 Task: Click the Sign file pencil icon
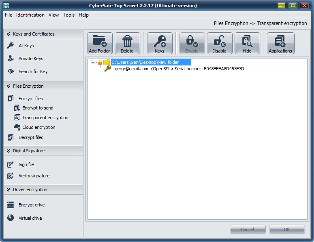pyautogui.click(x=11, y=164)
